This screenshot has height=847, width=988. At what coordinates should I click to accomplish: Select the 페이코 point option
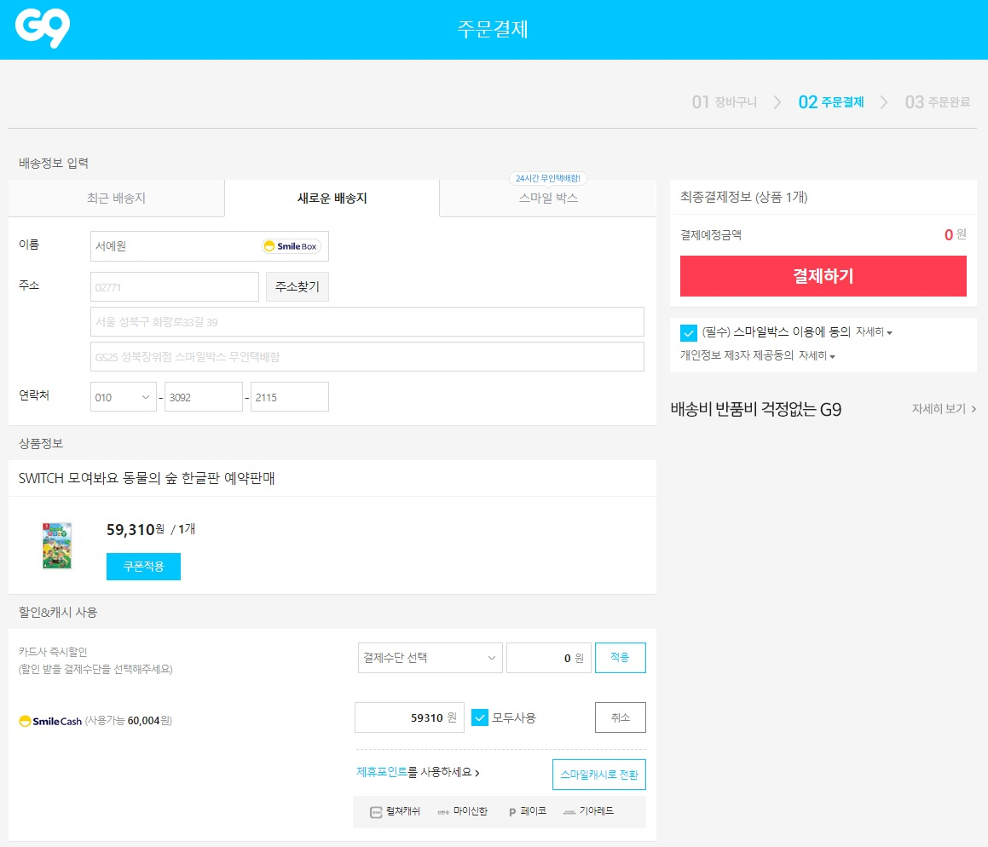pyautogui.click(x=528, y=811)
